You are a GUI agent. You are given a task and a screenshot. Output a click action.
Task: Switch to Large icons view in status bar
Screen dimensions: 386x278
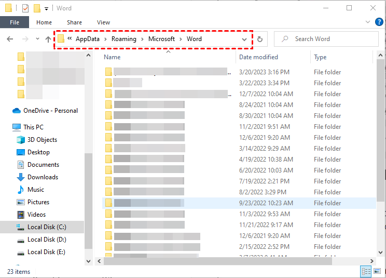pyautogui.click(x=377, y=272)
